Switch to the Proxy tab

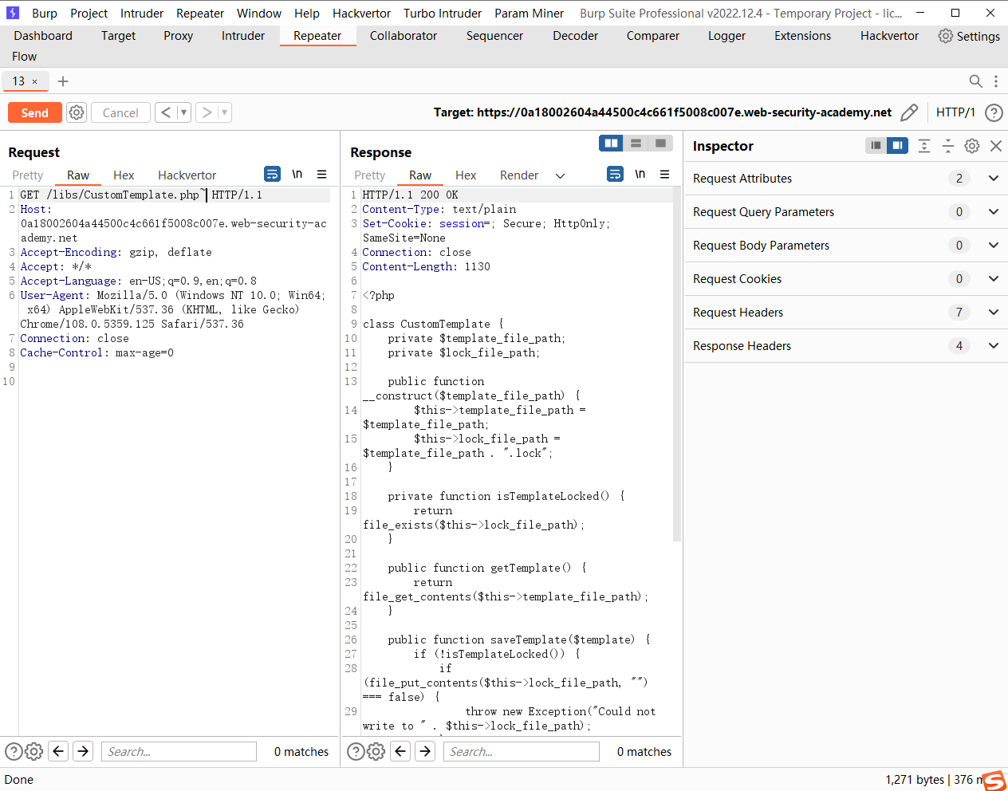(178, 36)
